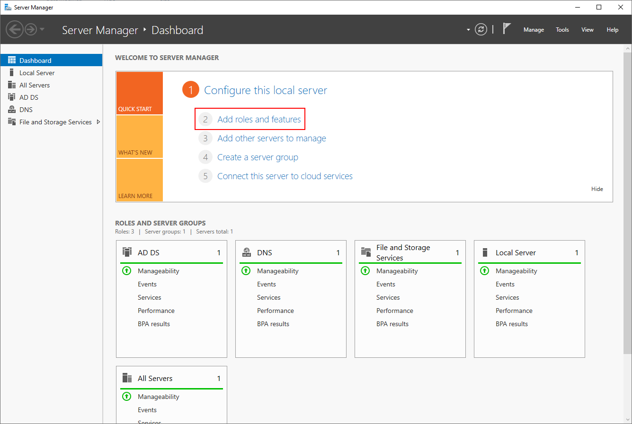The height and width of the screenshot is (424, 632).
Task: Click green Manageability icon in DNS tile
Action: 246,271
